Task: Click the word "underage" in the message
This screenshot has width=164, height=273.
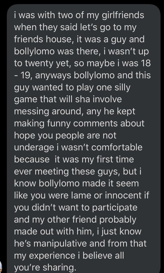Action: [x=34, y=148]
